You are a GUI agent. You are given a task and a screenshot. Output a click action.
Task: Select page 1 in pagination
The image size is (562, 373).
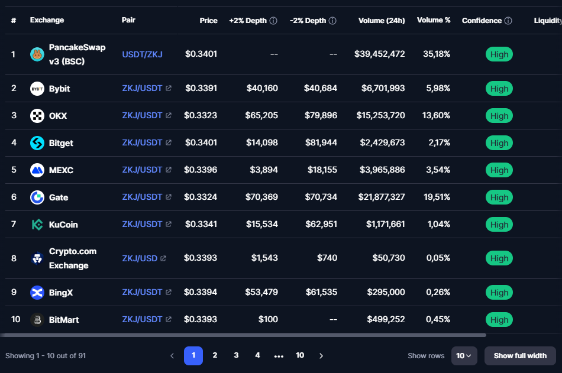pos(193,356)
